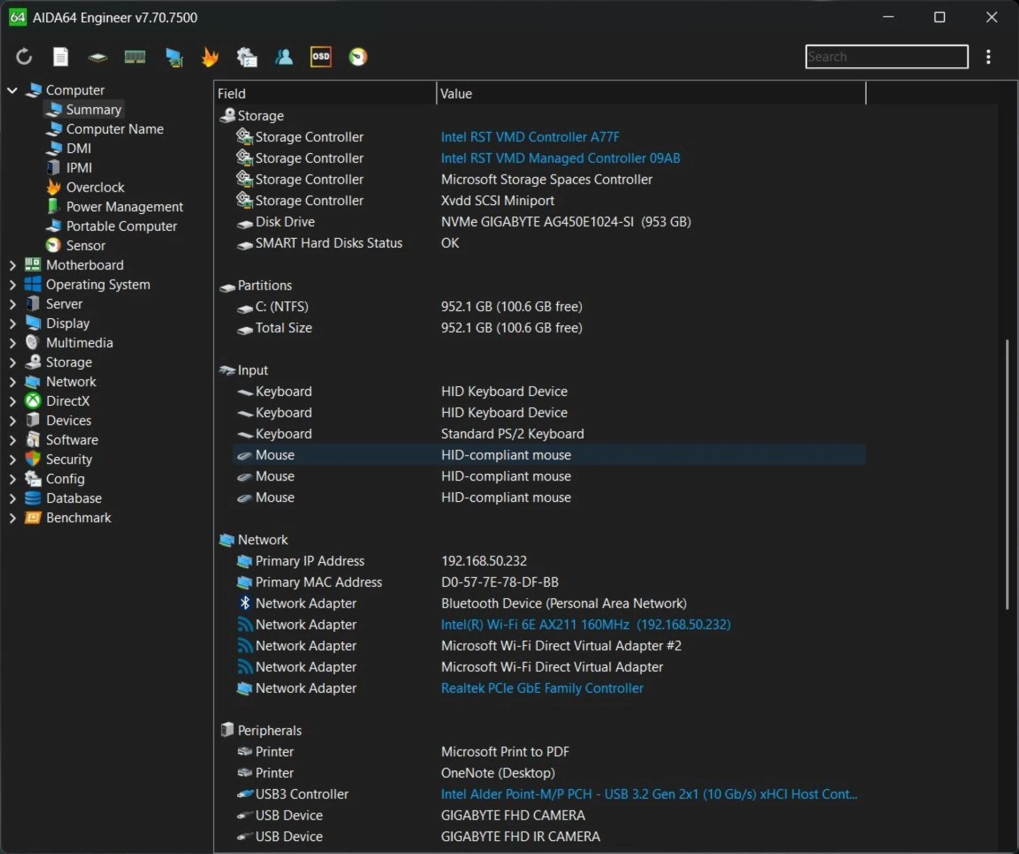Click the Search input field

pyautogui.click(x=886, y=57)
